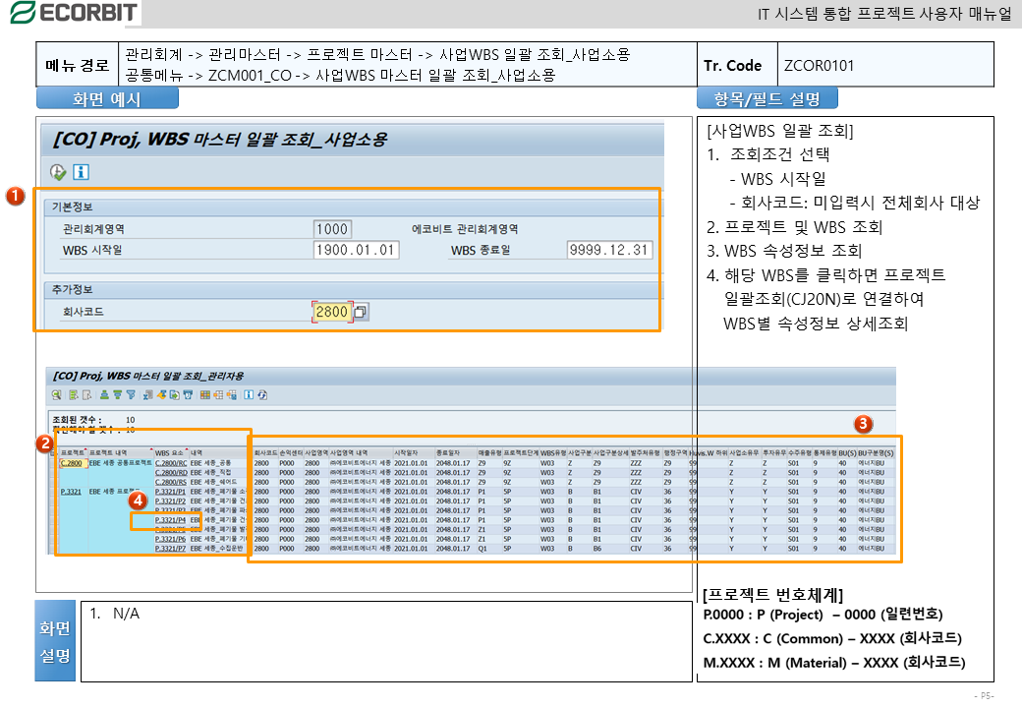
Task: Click the WBS 시작일 date field
Action: 355,250
